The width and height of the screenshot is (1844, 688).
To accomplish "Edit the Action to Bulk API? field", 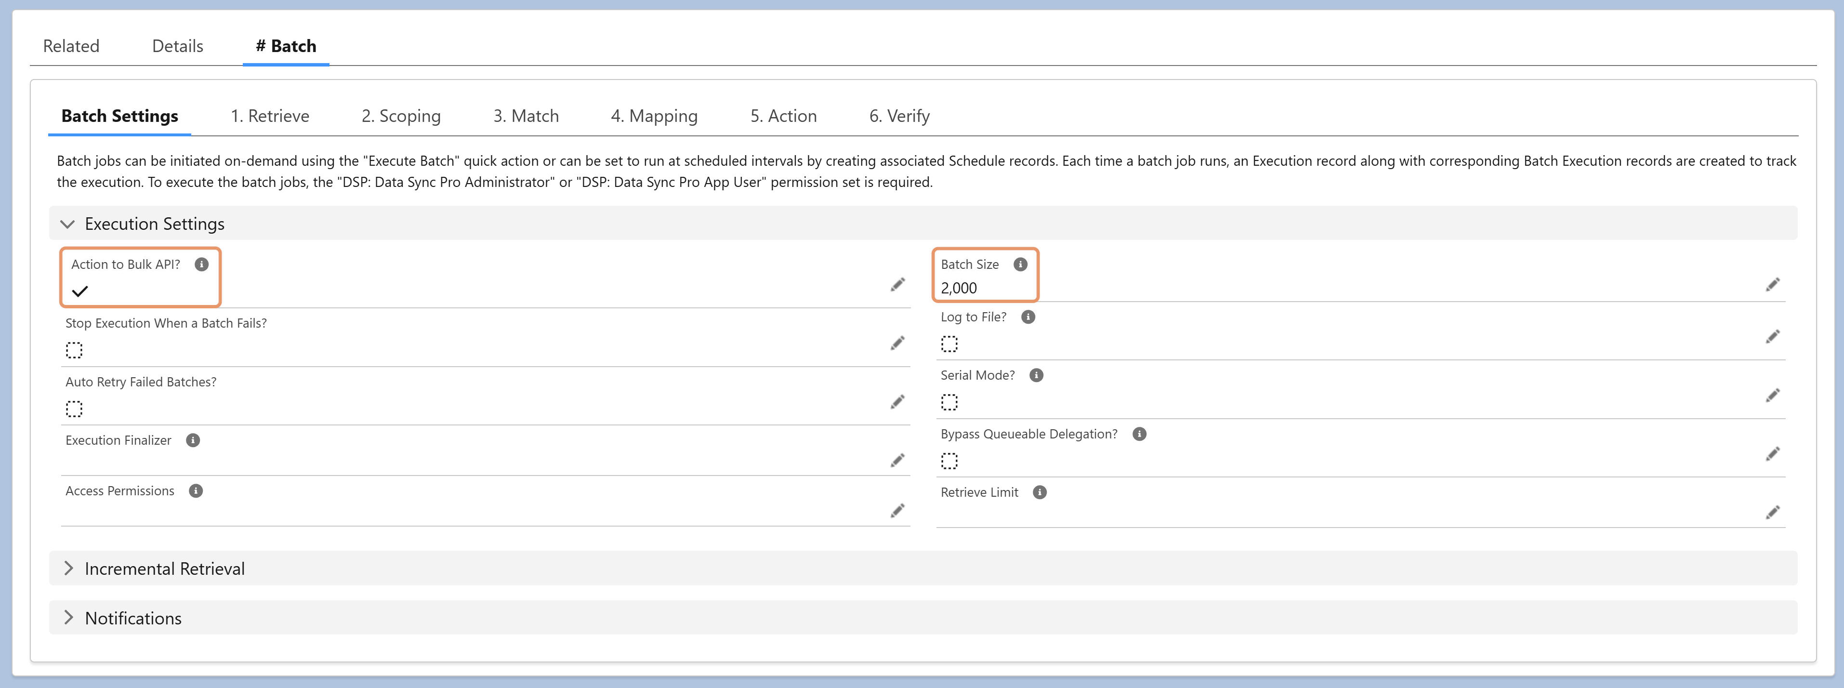I will (x=897, y=285).
